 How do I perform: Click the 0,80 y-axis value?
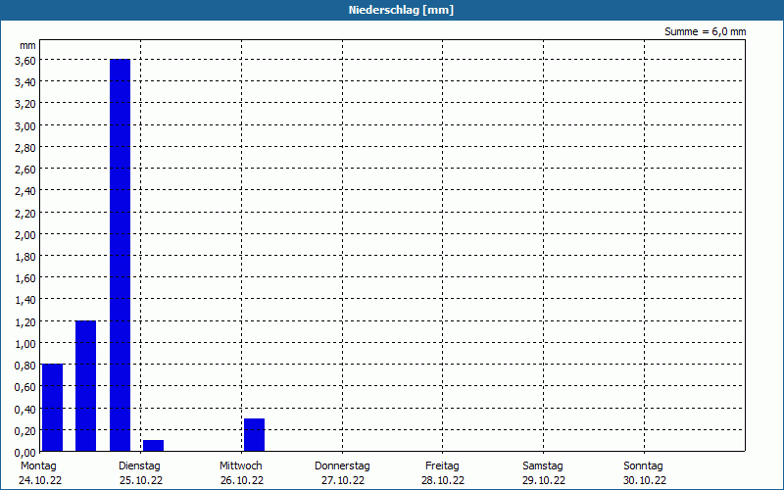[x=25, y=366]
